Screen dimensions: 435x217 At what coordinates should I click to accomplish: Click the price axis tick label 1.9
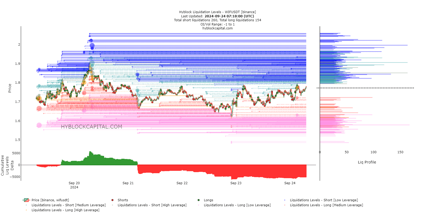18,64
